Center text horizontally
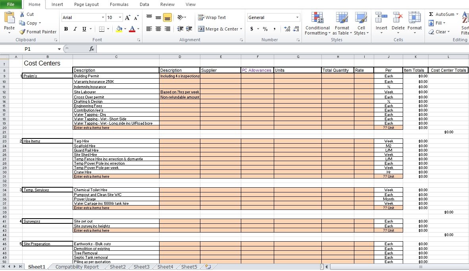 pos(158,29)
